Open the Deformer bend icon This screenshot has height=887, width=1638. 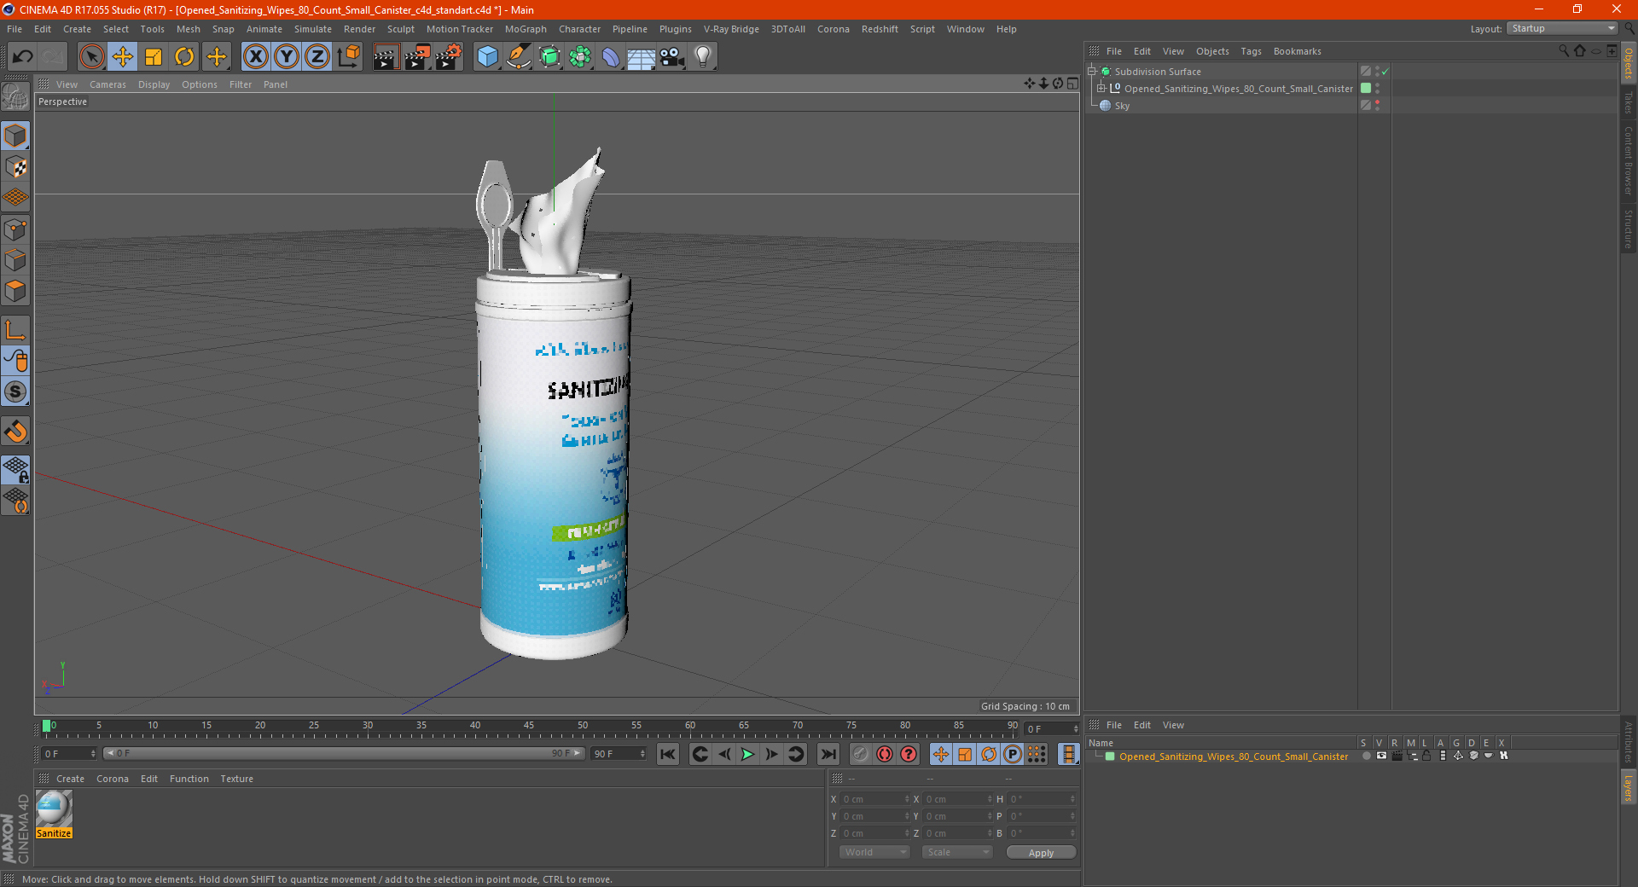611,57
